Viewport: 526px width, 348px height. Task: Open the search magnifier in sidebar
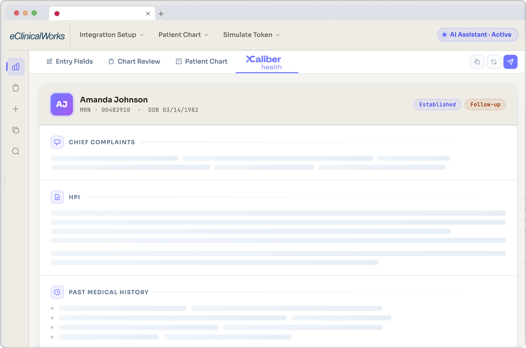tap(16, 151)
